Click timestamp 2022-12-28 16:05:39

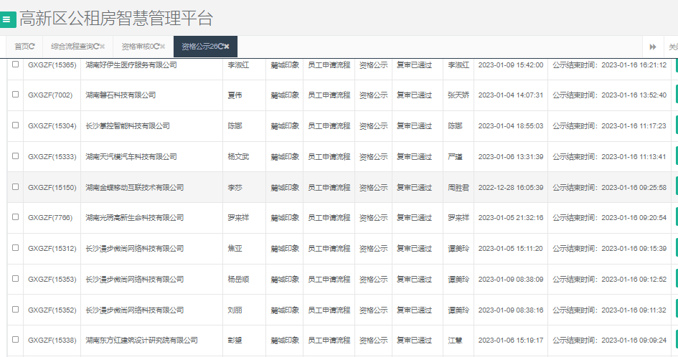pos(511,188)
